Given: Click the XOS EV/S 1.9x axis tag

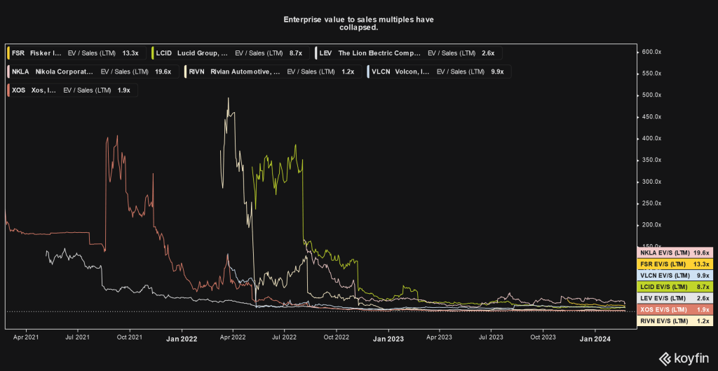Looking at the screenshot, I should click(x=673, y=309).
